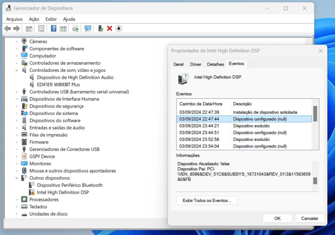Click the Uninstall Device red X icon
The height and width of the screenshot is (235, 335).
pos(109,28)
